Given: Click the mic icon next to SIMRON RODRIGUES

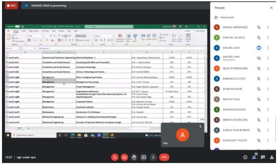Looking at the screenshot, I should [x=259, y=120].
